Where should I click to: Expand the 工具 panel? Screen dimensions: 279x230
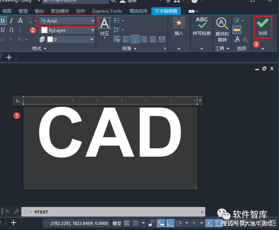click(222, 49)
